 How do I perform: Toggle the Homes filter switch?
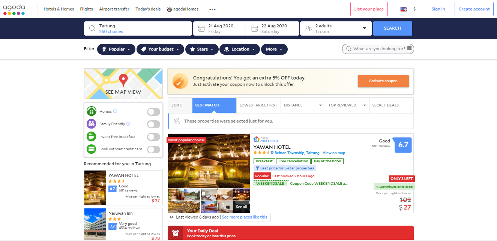coord(154,112)
